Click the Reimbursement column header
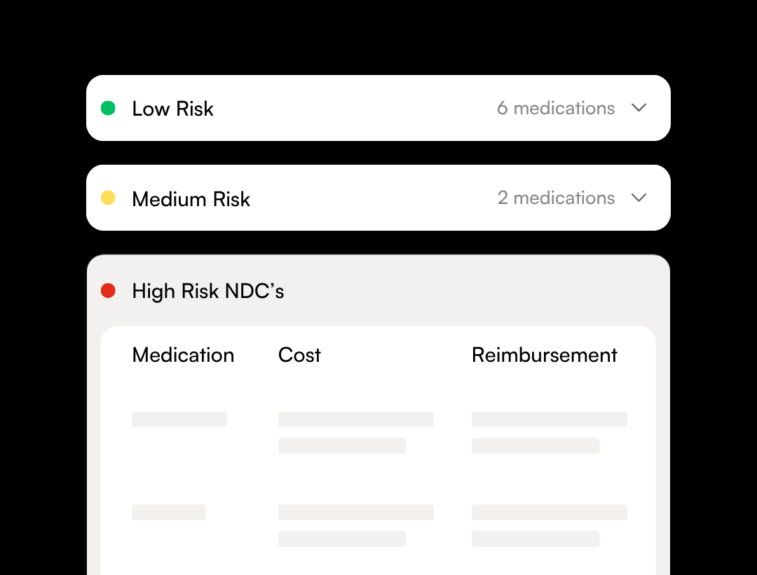 545,355
